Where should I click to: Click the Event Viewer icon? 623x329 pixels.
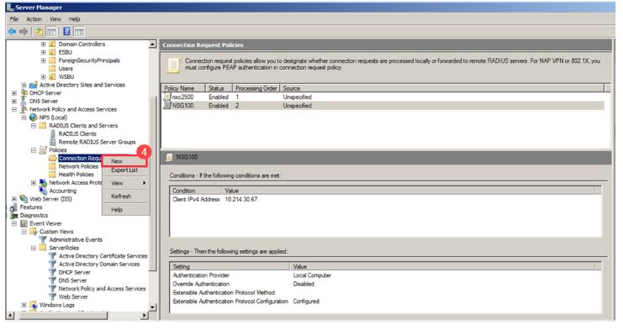[x=24, y=223]
